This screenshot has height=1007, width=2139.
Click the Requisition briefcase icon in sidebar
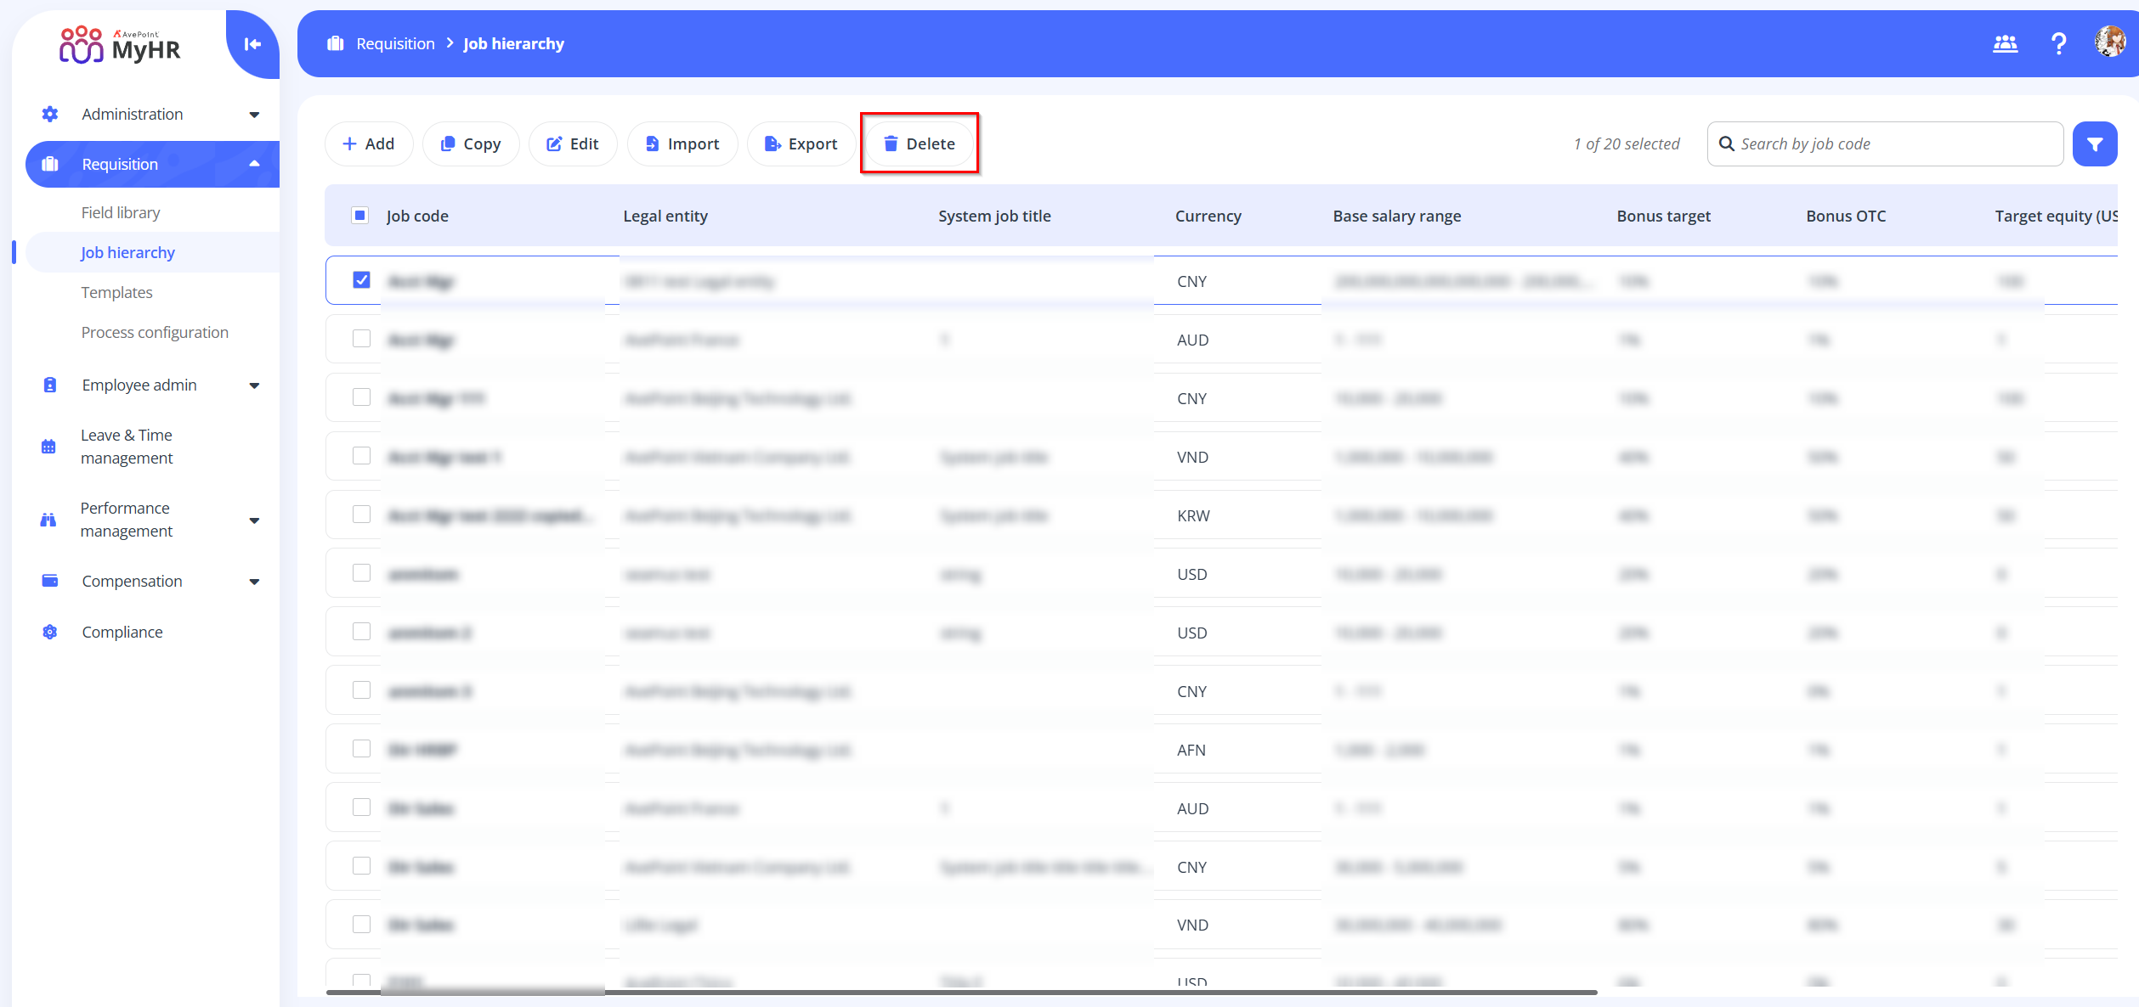click(50, 164)
